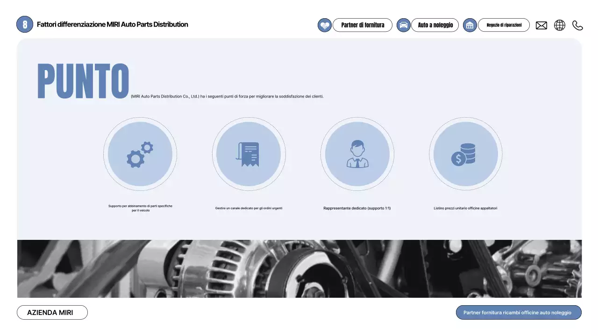The image size is (598, 336).
Task: Click Listino prezzi unitario officine label
Action: click(x=465, y=208)
